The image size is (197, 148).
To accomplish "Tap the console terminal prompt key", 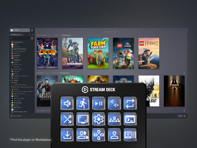I will pyautogui.click(x=130, y=119).
